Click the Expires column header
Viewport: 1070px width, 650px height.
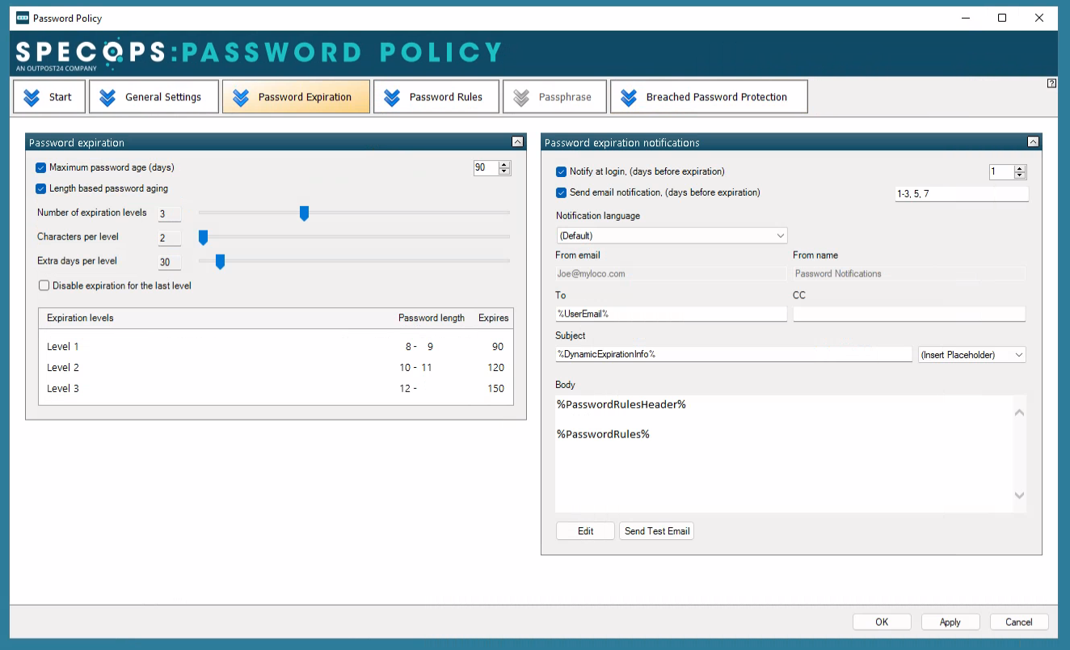click(x=493, y=318)
